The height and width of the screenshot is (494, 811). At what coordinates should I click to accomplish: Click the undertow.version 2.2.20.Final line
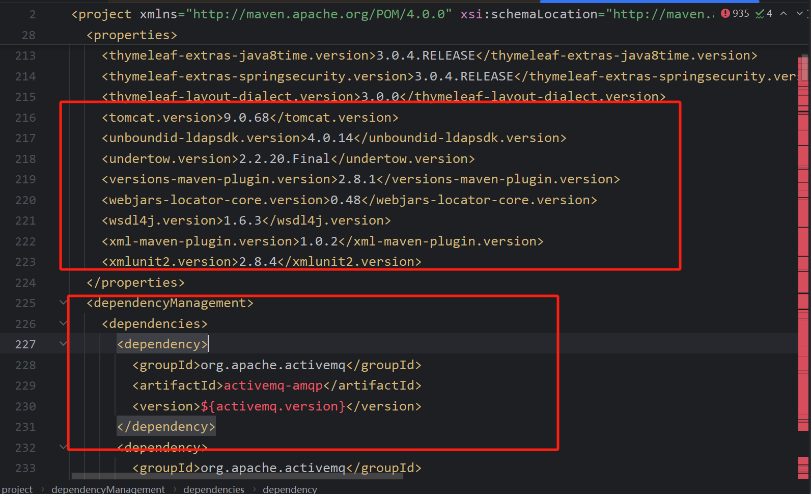(288, 159)
